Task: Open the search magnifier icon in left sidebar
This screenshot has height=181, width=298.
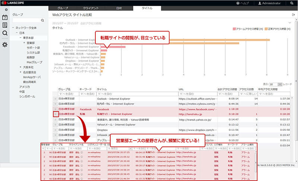Action: (5, 33)
